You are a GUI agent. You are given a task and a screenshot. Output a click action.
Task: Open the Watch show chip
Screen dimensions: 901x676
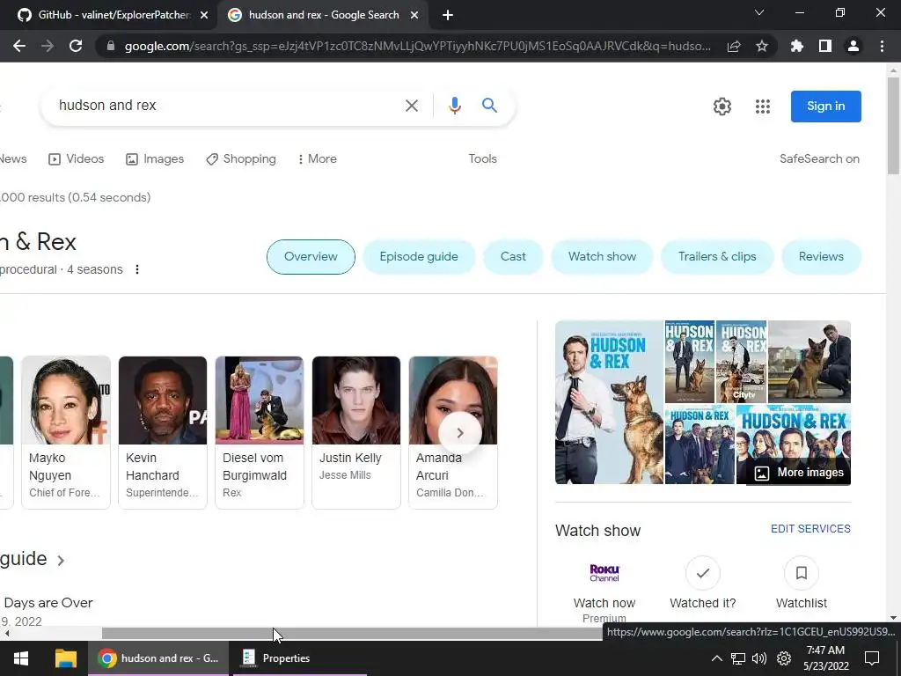602,257
